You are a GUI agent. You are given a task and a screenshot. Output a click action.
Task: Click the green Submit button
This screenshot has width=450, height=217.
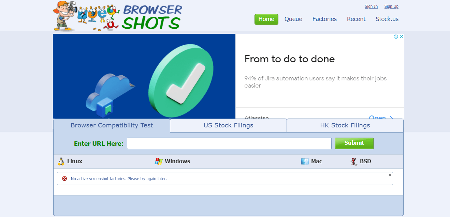354,143
